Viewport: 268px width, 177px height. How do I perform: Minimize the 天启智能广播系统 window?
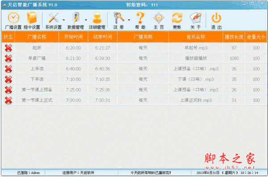(x=244, y=4)
